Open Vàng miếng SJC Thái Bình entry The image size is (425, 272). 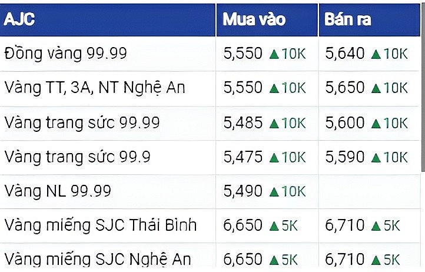tap(100, 225)
